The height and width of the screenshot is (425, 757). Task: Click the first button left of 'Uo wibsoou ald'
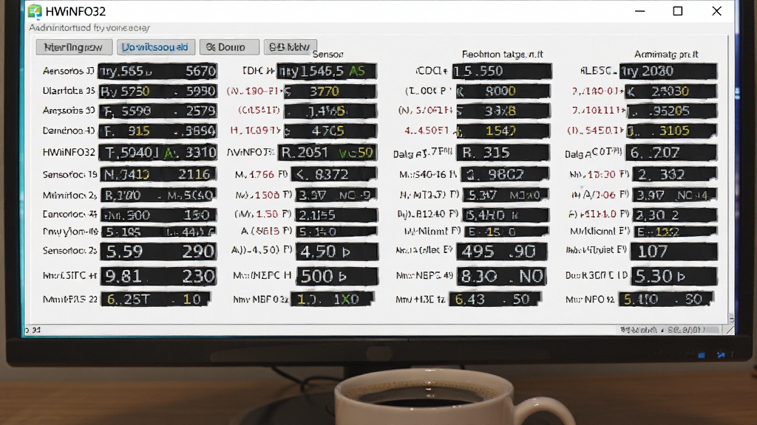pos(74,47)
